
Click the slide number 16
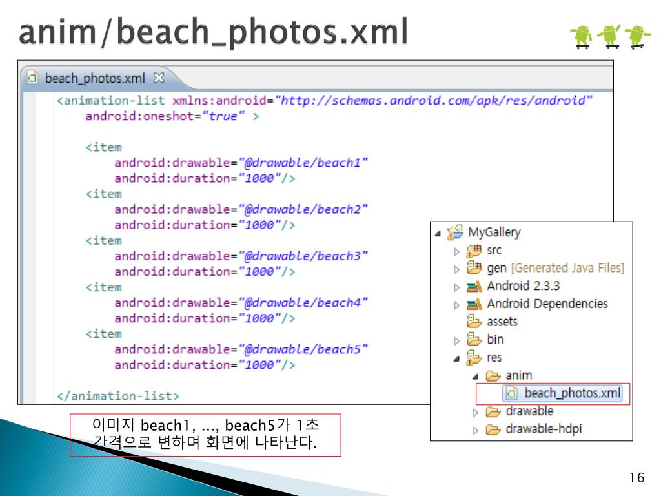(637, 477)
